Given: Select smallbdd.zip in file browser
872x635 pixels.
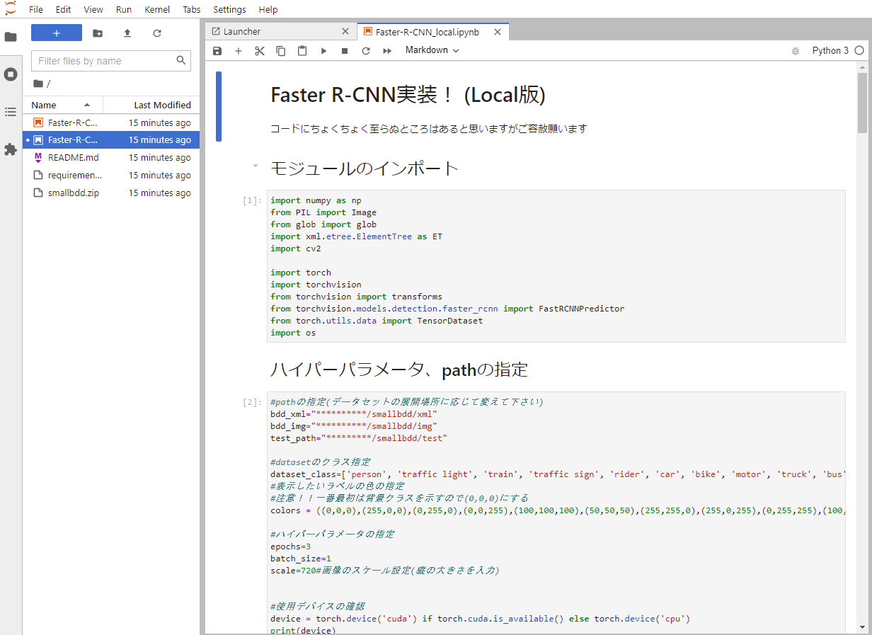Looking at the screenshot, I should tap(111, 193).
